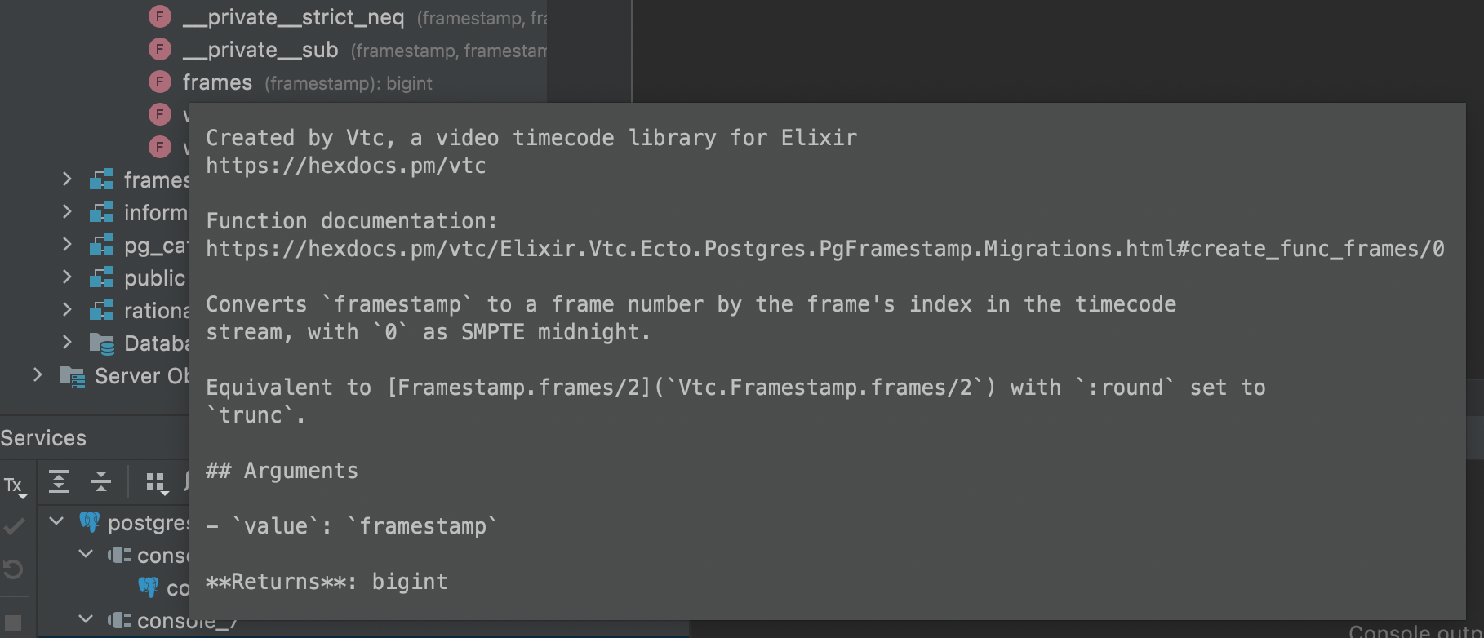This screenshot has height=638, width=1484.
Task: Open the hexdocs.pm/vtc link
Action: [x=346, y=166]
